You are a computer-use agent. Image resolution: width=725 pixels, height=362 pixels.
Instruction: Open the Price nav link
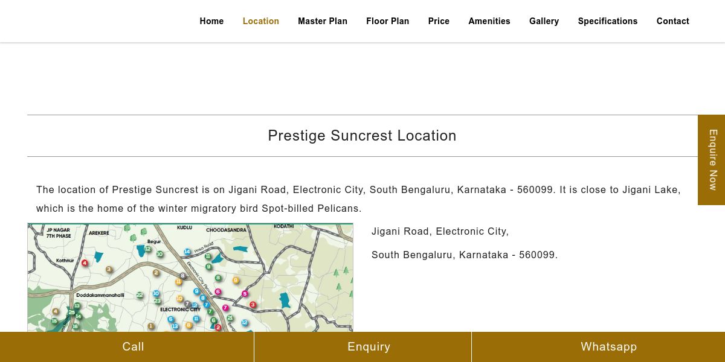439,21
